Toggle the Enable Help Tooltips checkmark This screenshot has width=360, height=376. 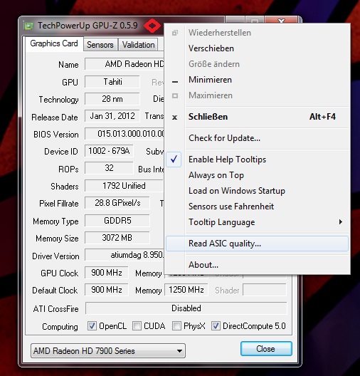(174, 160)
